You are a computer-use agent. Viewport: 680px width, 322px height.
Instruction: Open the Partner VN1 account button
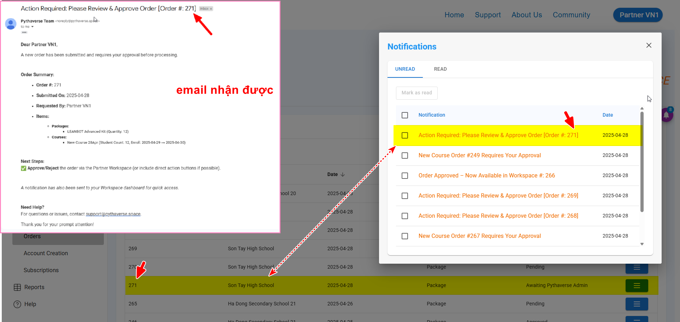coord(638,15)
